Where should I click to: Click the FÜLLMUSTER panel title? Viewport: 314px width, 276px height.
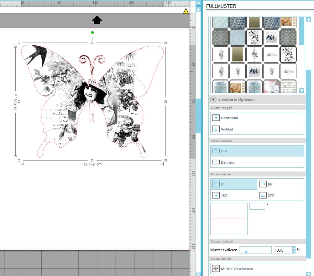click(221, 6)
